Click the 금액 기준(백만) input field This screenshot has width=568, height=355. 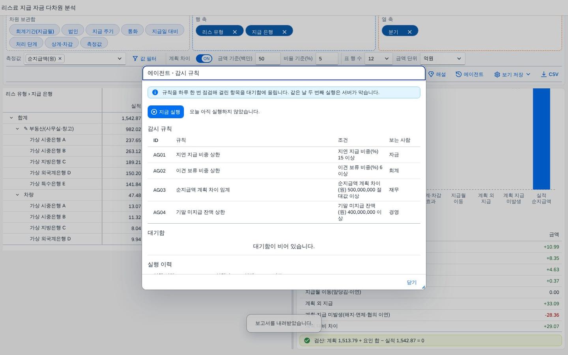tap(267, 58)
